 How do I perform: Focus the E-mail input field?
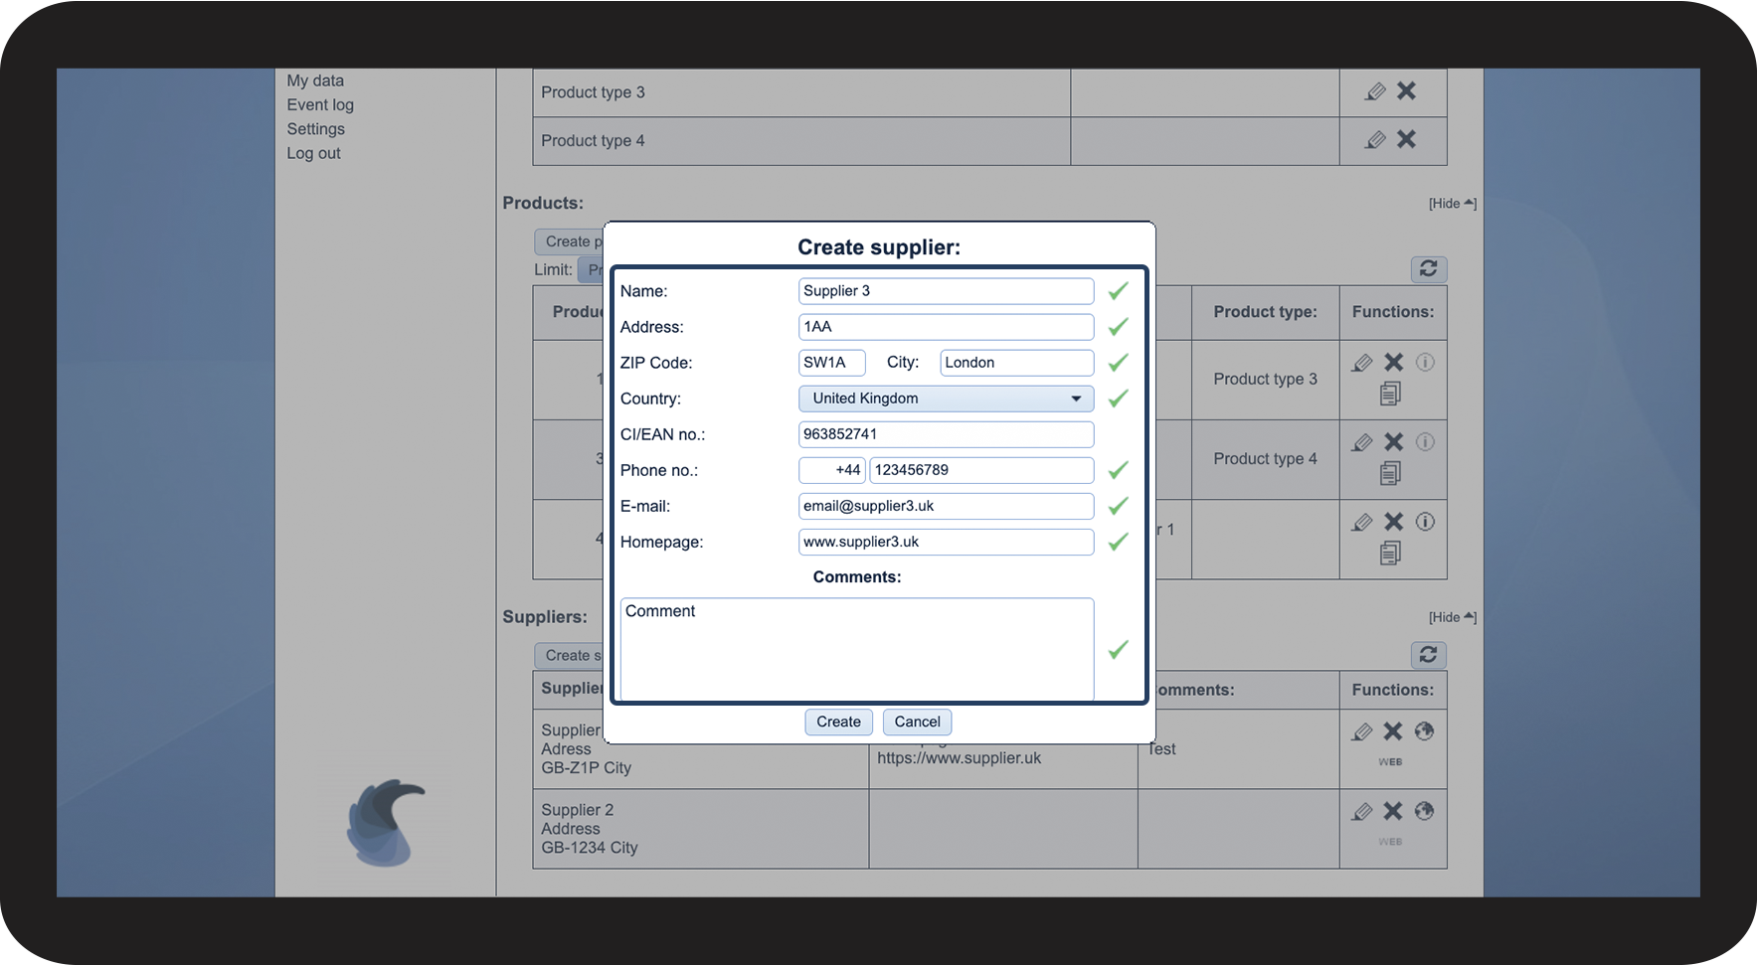pos(946,506)
